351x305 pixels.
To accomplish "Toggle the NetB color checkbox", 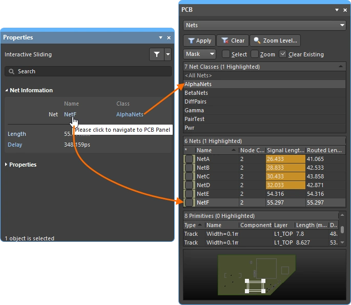I will (x=189, y=168).
